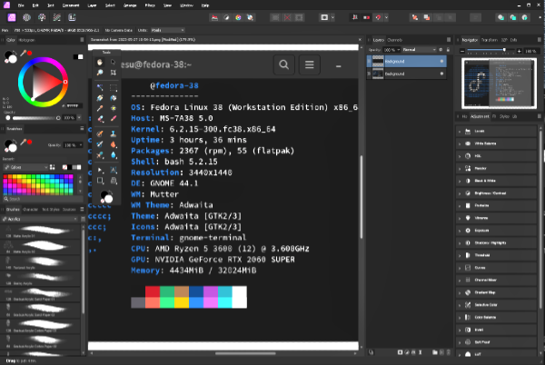
Task: Switch to the Liquify Persona icon
Action: [26, 17]
